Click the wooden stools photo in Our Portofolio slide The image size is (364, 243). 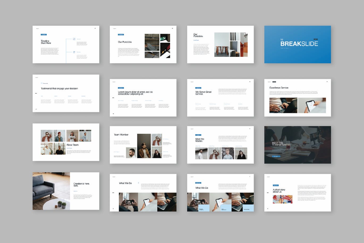pyautogui.click(x=222, y=45)
